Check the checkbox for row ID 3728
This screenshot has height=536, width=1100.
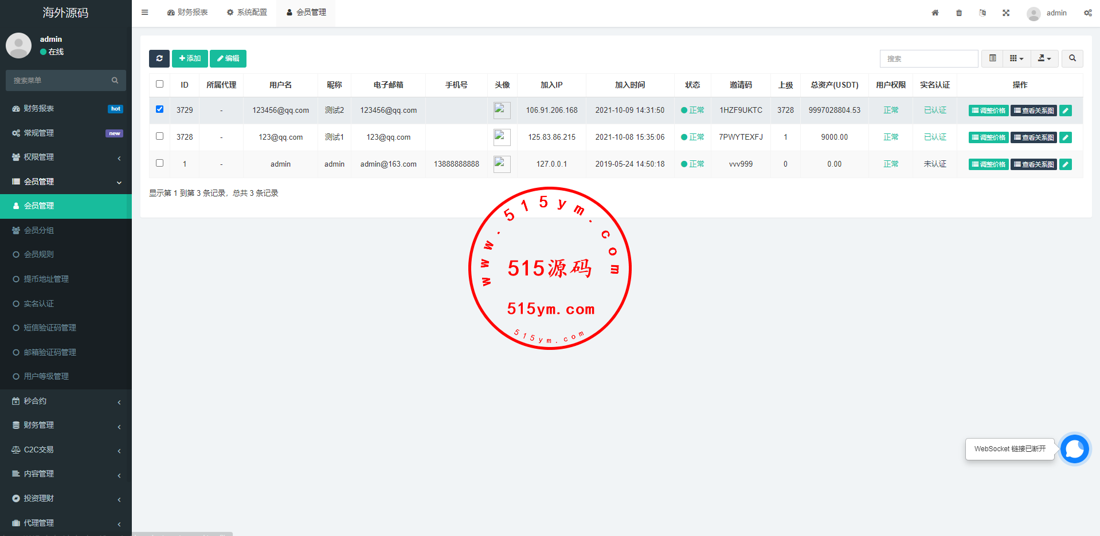pos(160,136)
